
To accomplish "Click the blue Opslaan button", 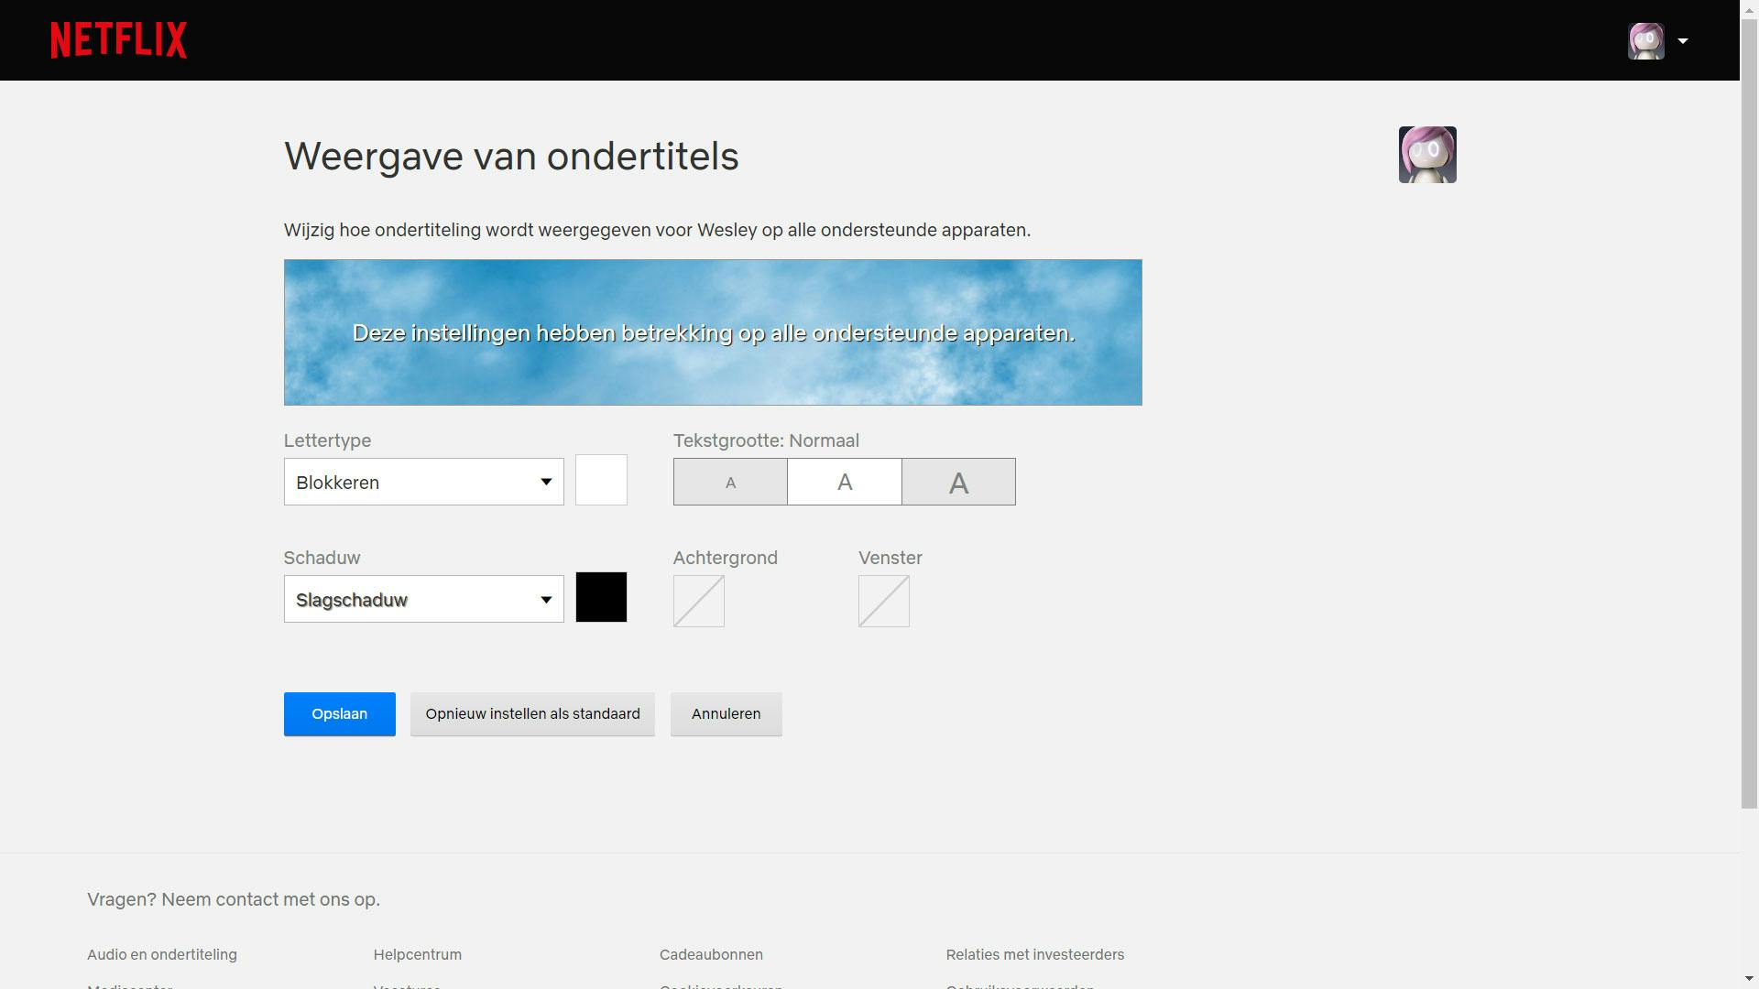I will (340, 714).
